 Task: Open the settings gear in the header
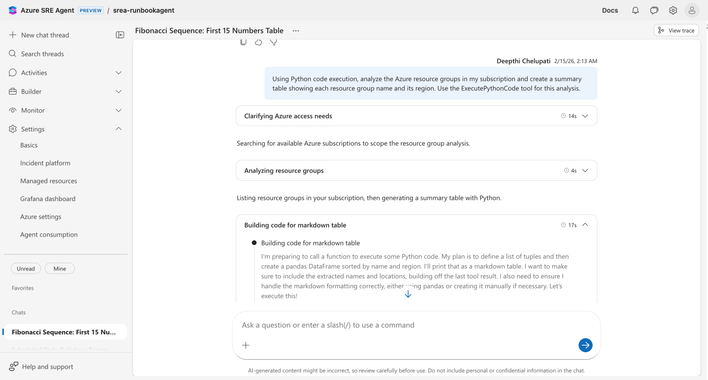(673, 10)
